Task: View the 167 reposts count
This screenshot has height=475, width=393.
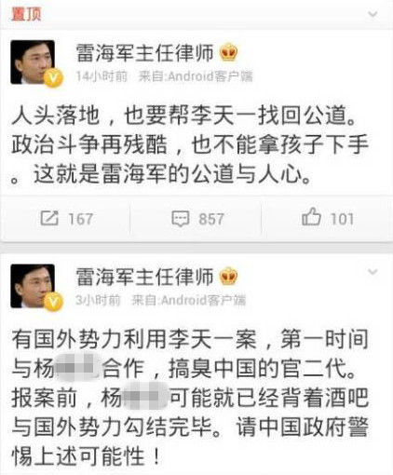Action: [x=80, y=219]
